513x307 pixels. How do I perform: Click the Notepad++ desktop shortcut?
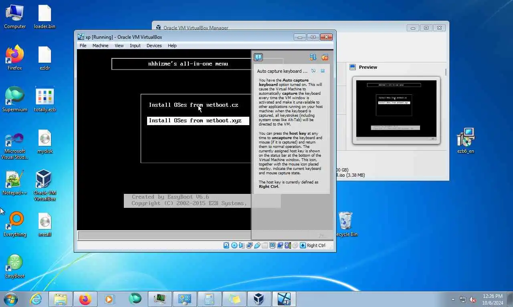pos(15,183)
